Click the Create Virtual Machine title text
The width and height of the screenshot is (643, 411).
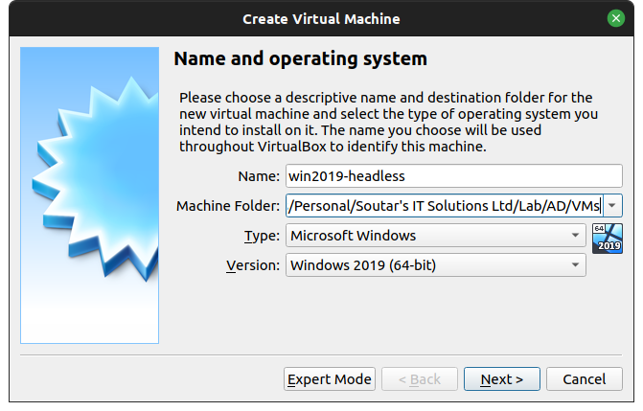coord(321,19)
